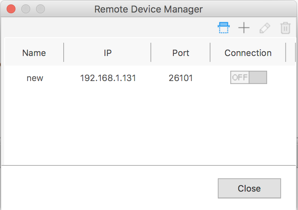Click the divider between Name and IP
This screenshot has height=210, width=298.
64,53
